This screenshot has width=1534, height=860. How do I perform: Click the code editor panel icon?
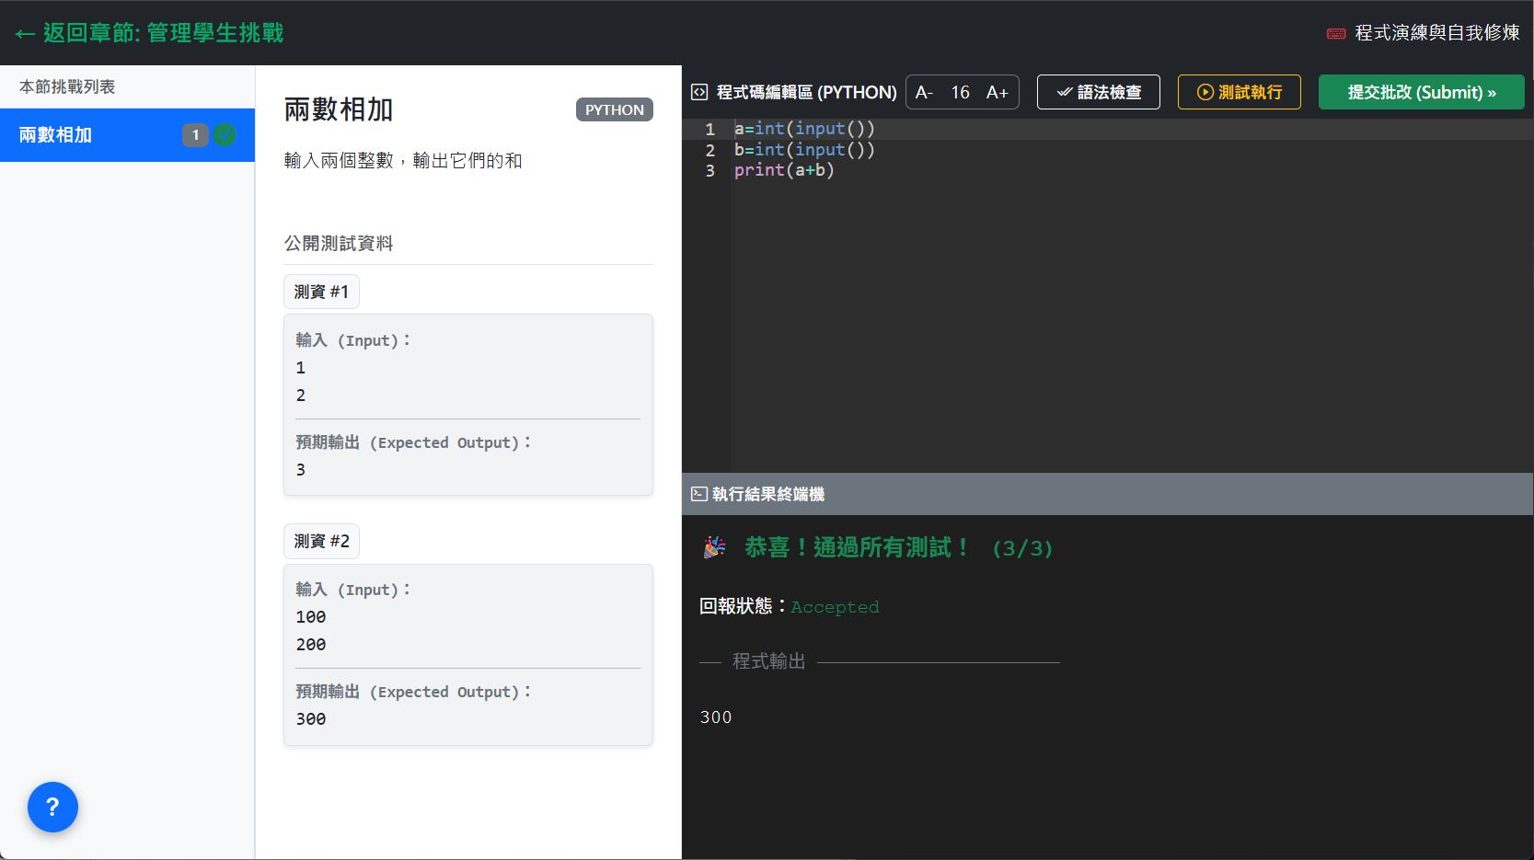tap(699, 92)
